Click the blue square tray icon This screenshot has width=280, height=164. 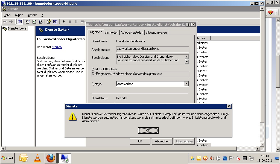pyautogui.click(x=225, y=158)
